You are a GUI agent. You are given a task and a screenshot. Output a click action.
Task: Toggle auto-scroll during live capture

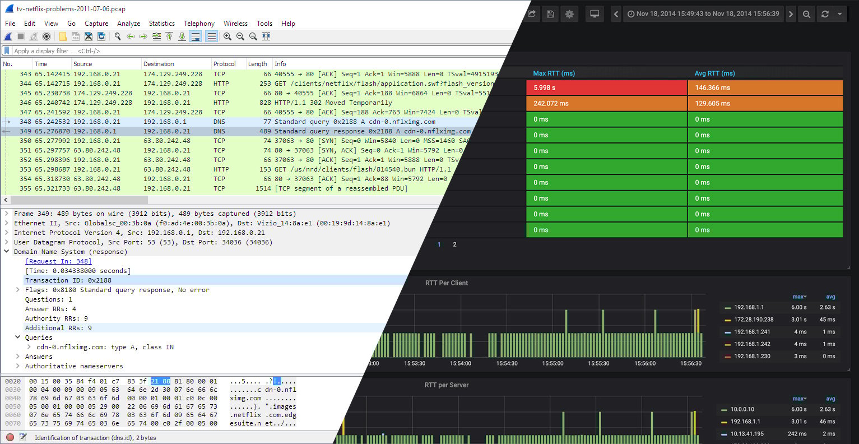coord(196,36)
